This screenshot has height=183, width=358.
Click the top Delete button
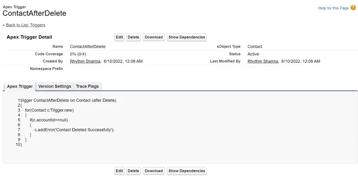point(133,37)
